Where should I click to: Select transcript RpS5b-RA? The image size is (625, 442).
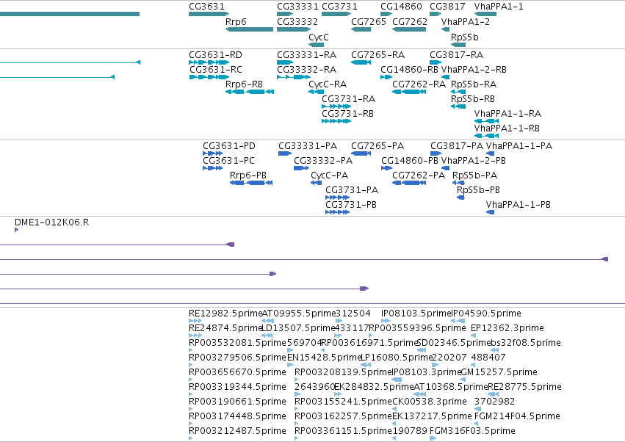474,84
